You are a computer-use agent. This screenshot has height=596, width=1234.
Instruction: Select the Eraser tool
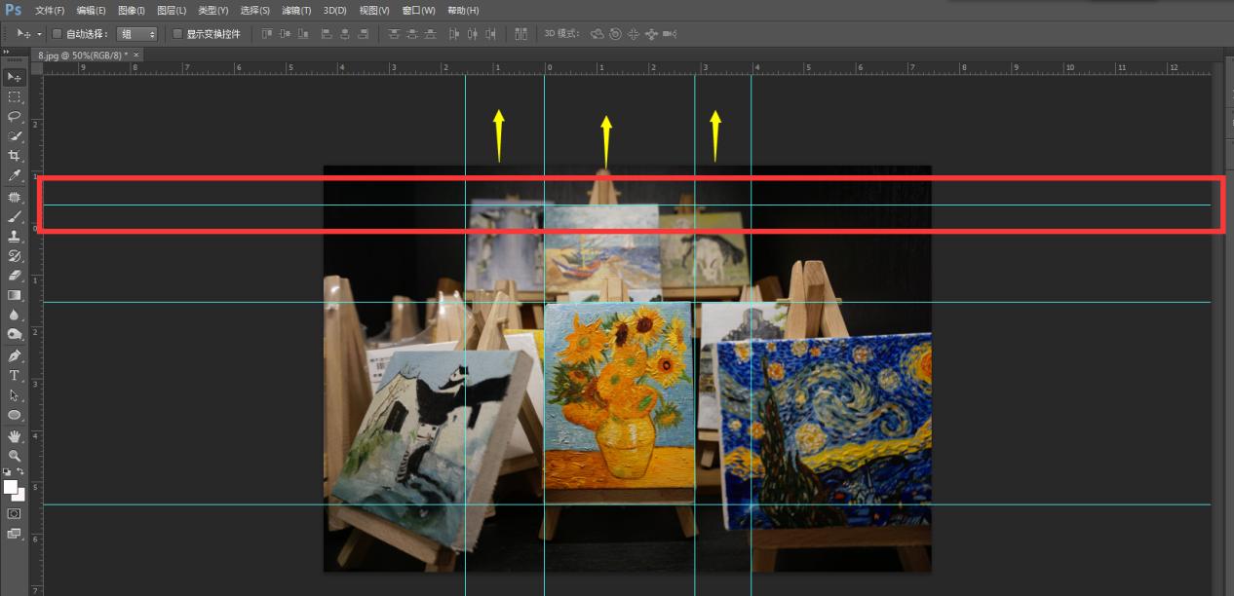pyautogui.click(x=15, y=276)
